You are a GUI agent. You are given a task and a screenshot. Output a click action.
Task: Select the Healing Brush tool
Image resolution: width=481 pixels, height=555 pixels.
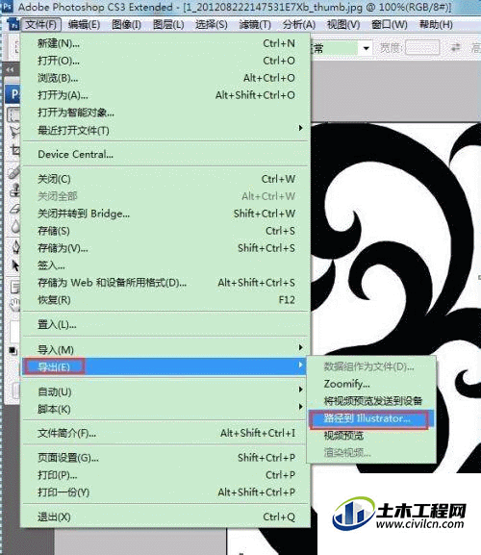14,173
